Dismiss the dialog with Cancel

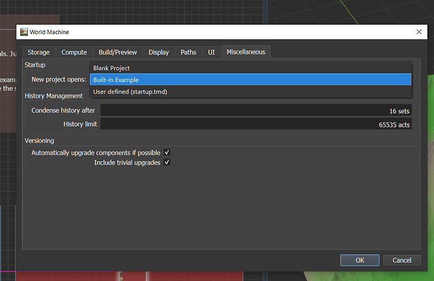402,260
